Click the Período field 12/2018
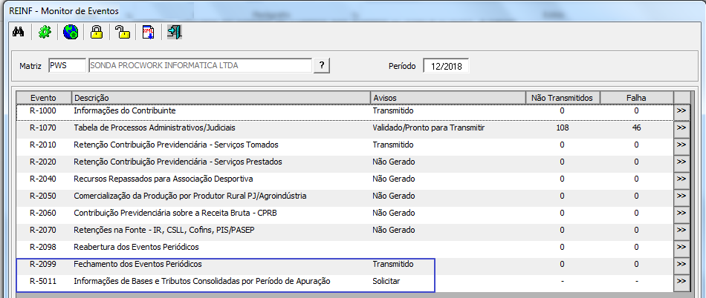Viewport: 706px width, 298px height. (446, 66)
